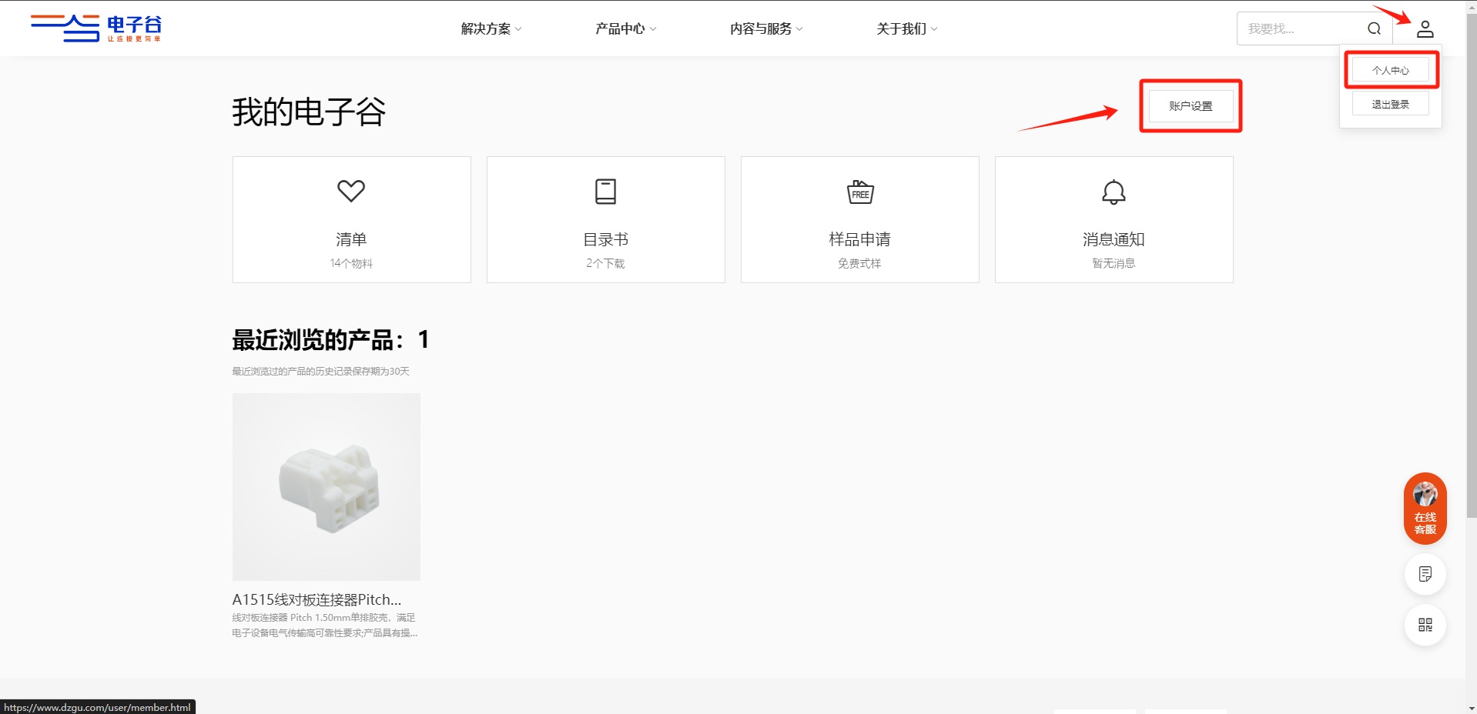Click the heart icon in 清单 card

coord(351,191)
